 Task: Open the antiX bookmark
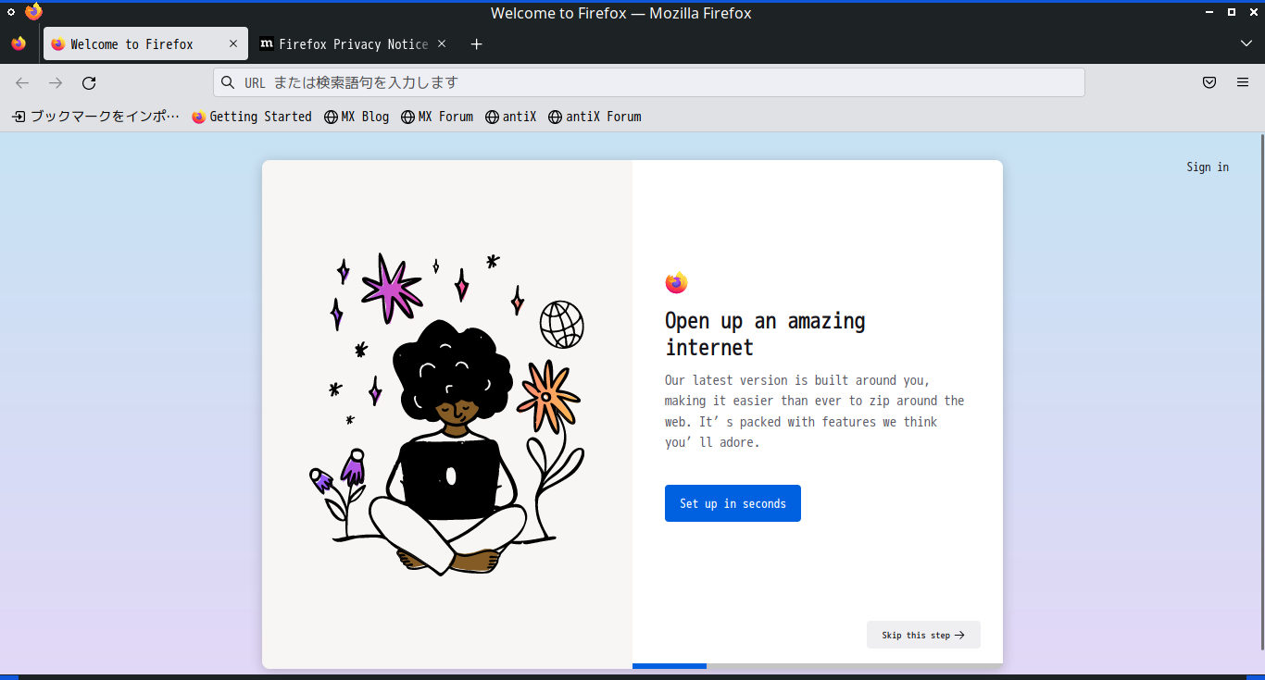tap(511, 117)
